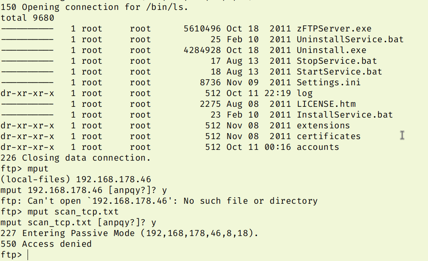Click the InstallService.bat filename
Screen dimensions: 428x261
(x=344, y=115)
